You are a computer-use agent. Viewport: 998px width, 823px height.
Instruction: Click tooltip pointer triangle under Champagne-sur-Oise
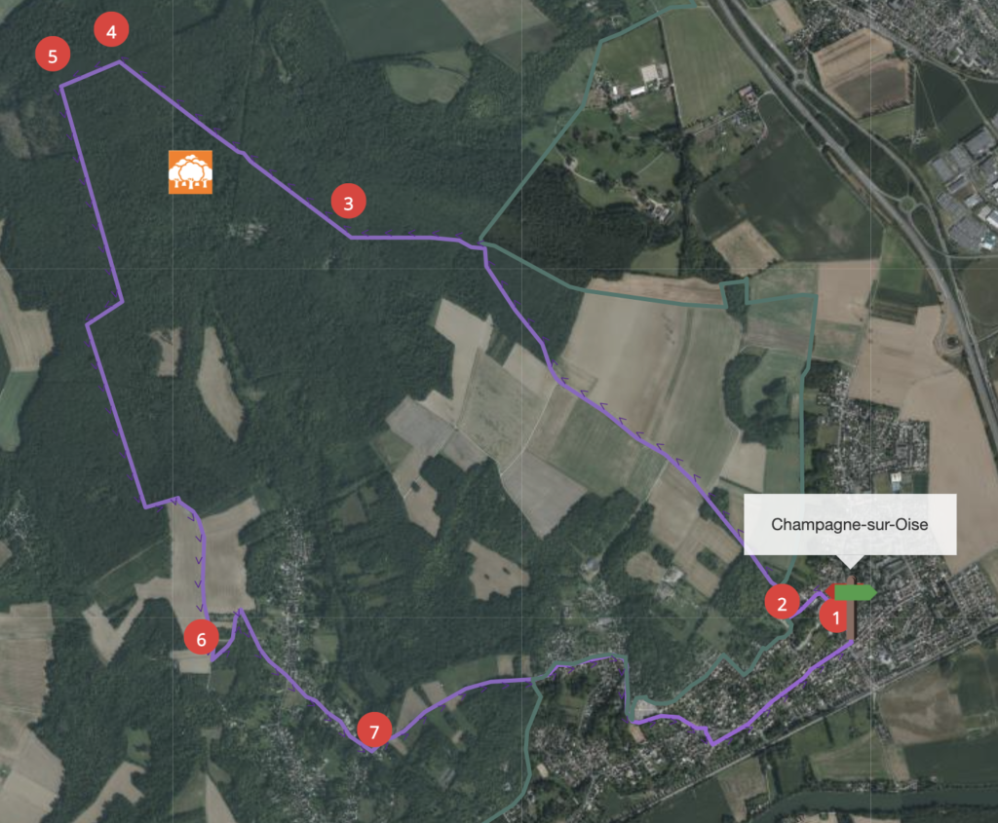(850, 561)
